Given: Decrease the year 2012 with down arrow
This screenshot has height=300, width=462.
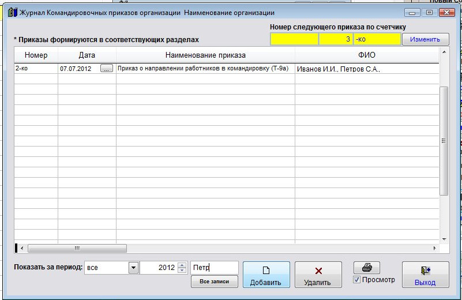Looking at the screenshot, I should pos(182,270).
